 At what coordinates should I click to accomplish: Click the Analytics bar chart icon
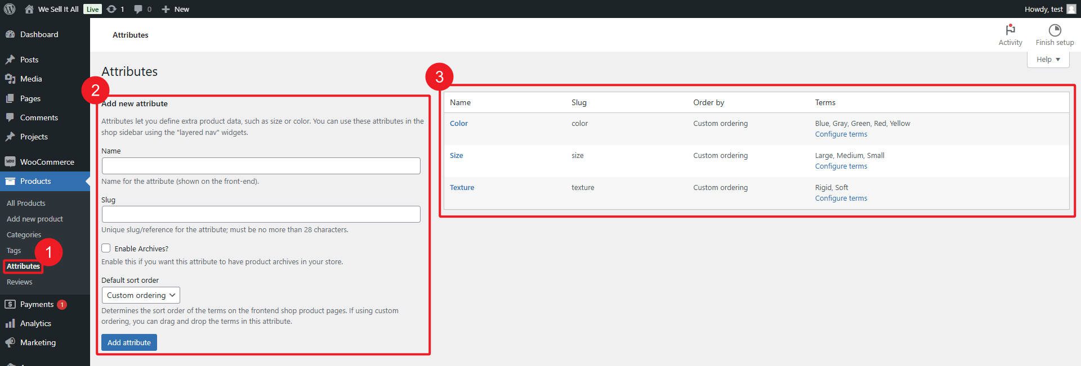(x=10, y=323)
